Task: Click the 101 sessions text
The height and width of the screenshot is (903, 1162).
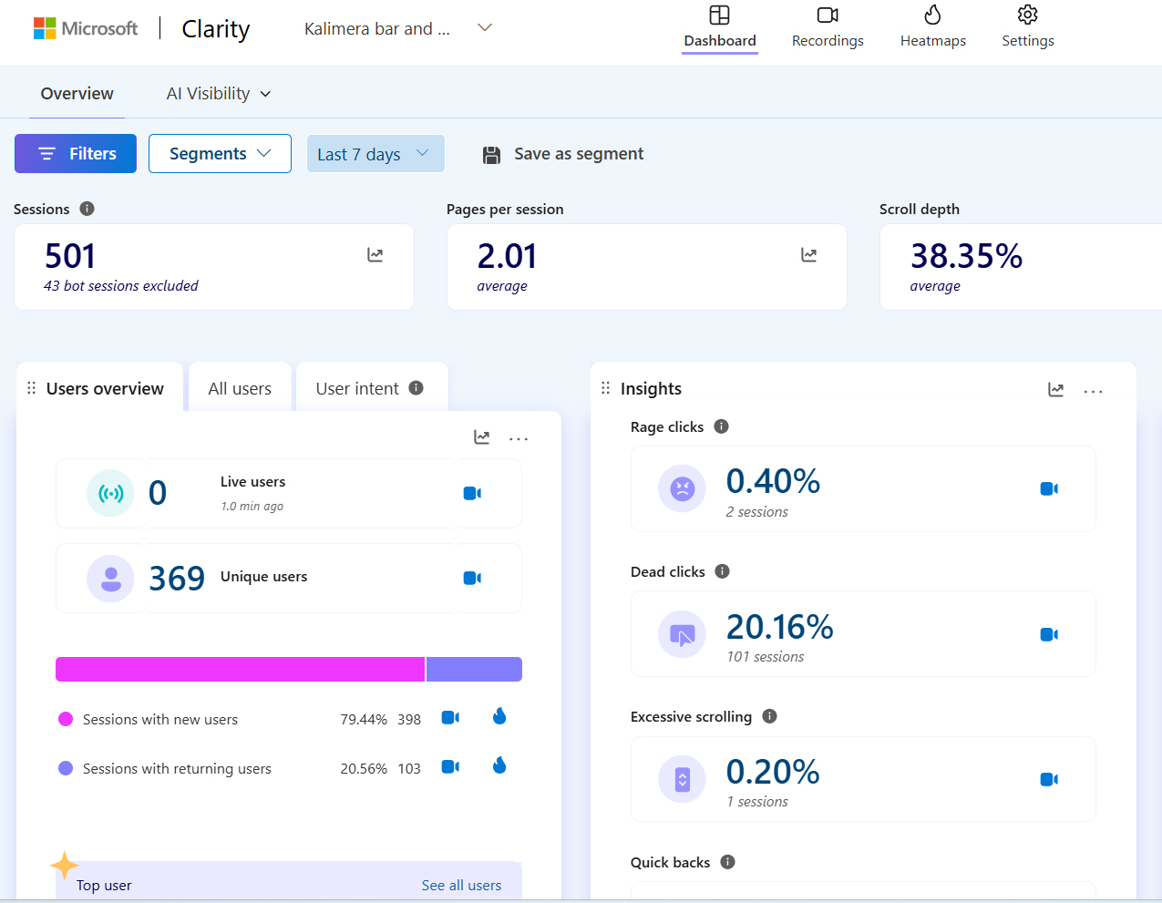Action: (766, 657)
